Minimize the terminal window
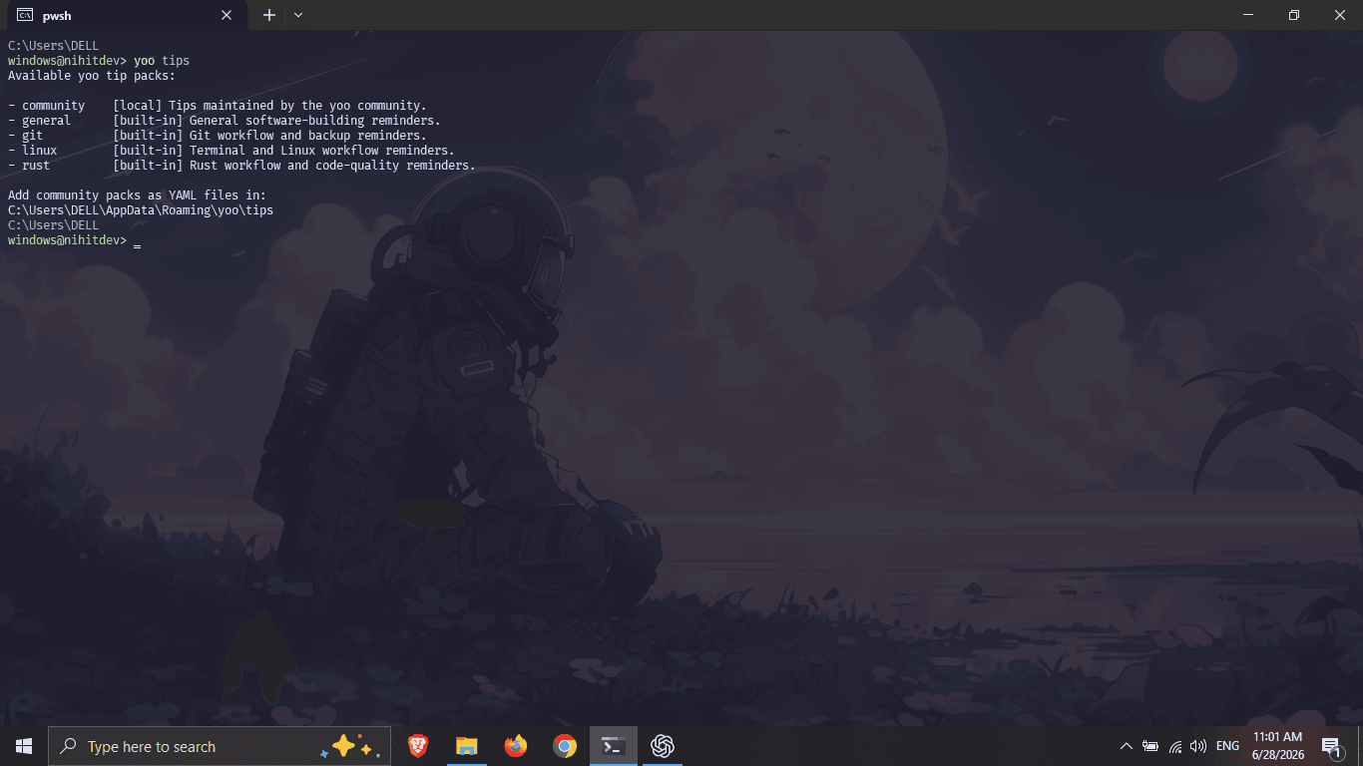 1248,15
